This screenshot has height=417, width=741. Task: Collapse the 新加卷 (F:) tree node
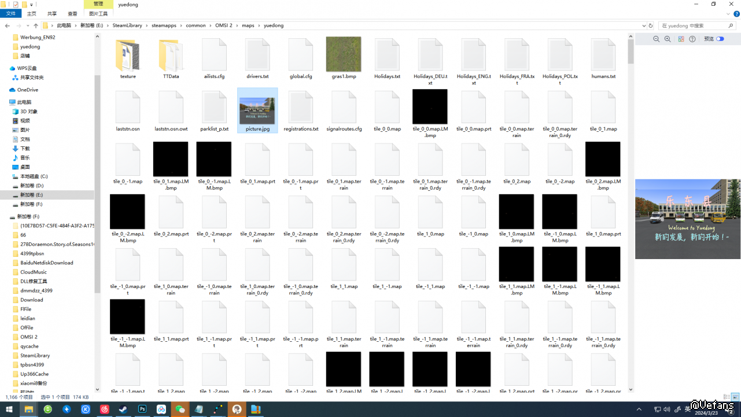5,216
